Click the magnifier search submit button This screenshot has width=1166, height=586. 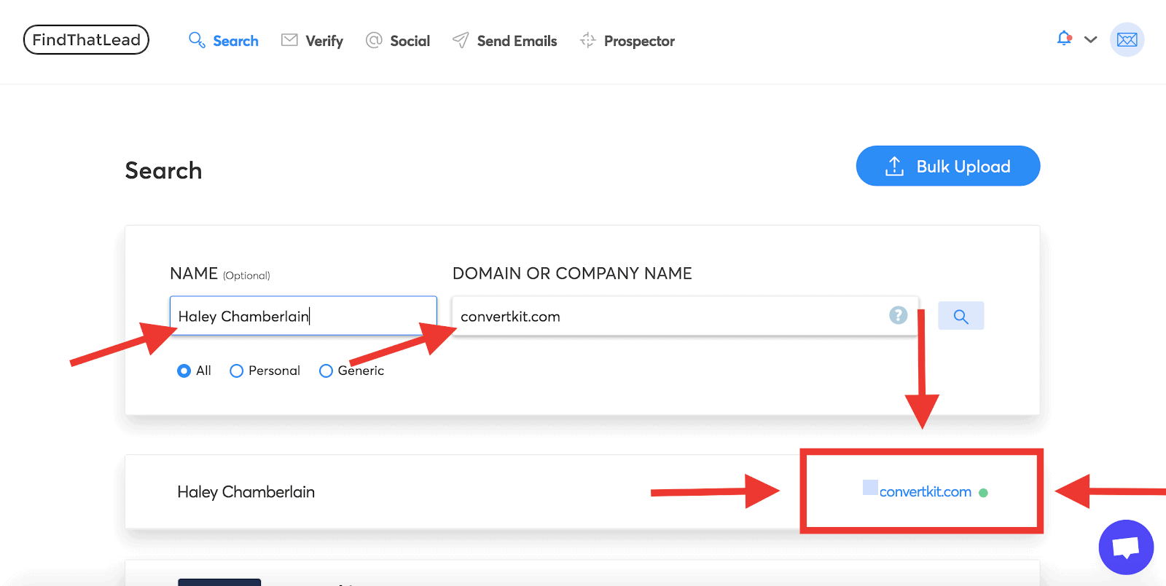960,316
